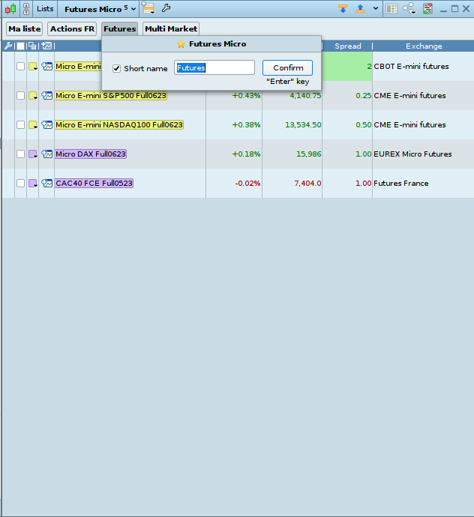
Task: Open purple color tag for Micro DAX row
Action: click(x=33, y=154)
